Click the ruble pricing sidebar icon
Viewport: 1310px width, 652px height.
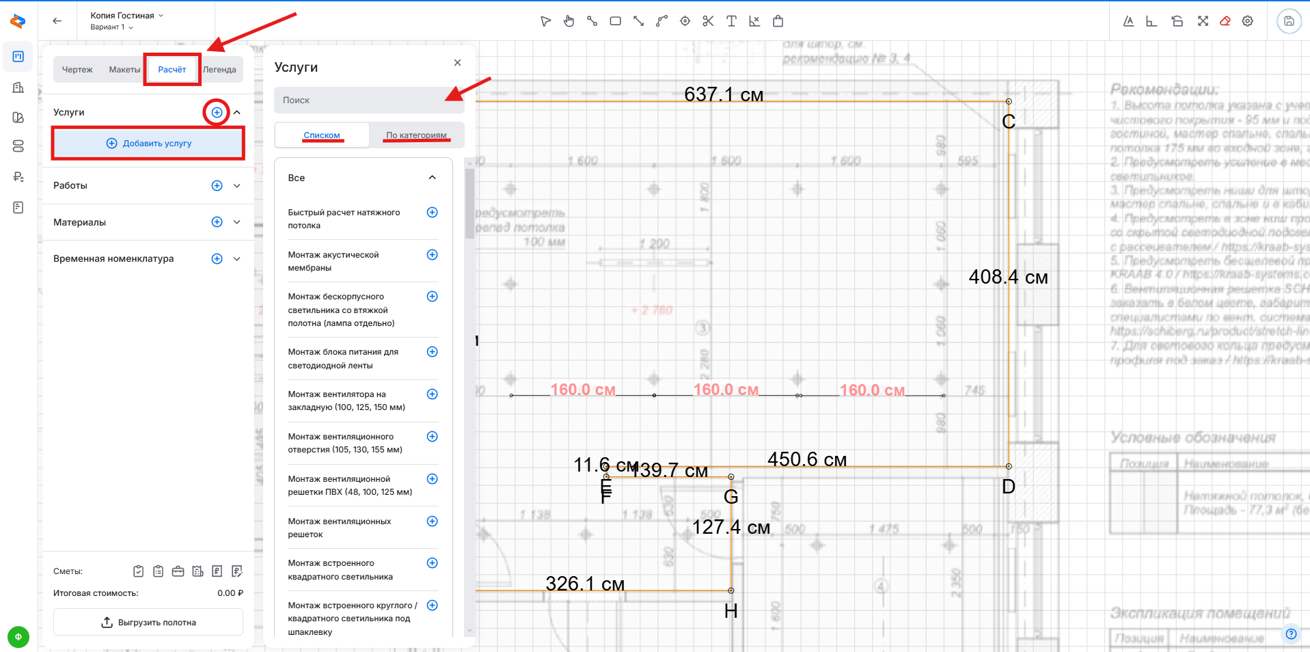[x=18, y=177]
